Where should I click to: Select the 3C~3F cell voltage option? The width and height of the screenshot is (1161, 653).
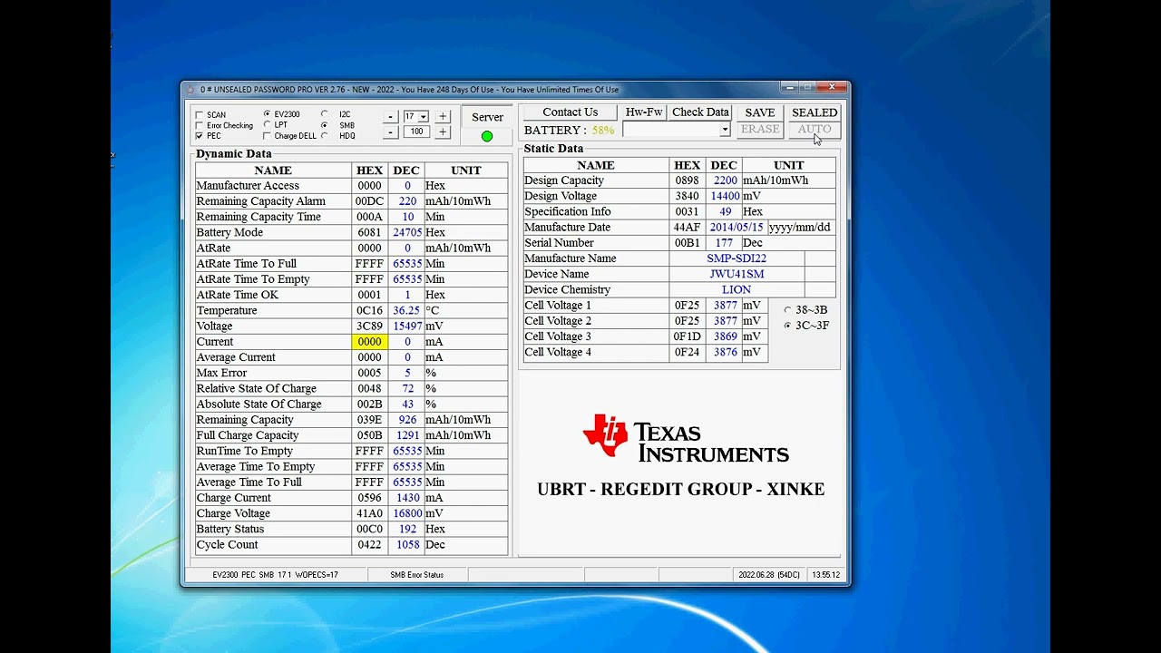click(787, 326)
